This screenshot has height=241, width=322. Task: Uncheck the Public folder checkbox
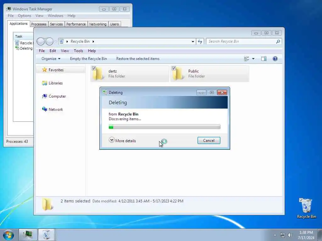(x=174, y=68)
